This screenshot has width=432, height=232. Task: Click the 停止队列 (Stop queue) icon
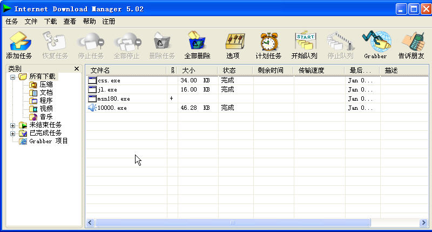click(341, 42)
